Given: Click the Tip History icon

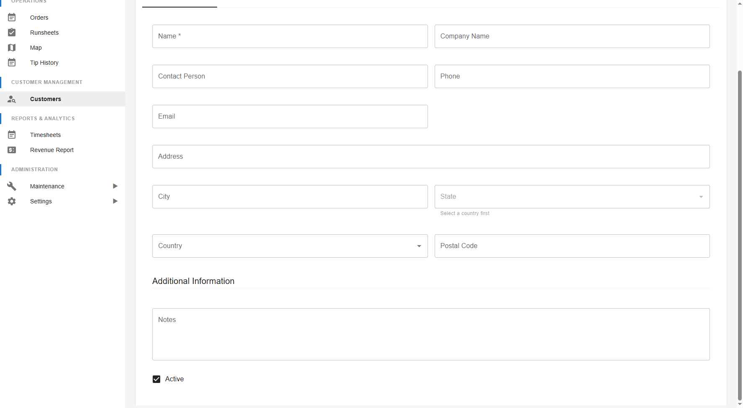Looking at the screenshot, I should click(x=11, y=62).
